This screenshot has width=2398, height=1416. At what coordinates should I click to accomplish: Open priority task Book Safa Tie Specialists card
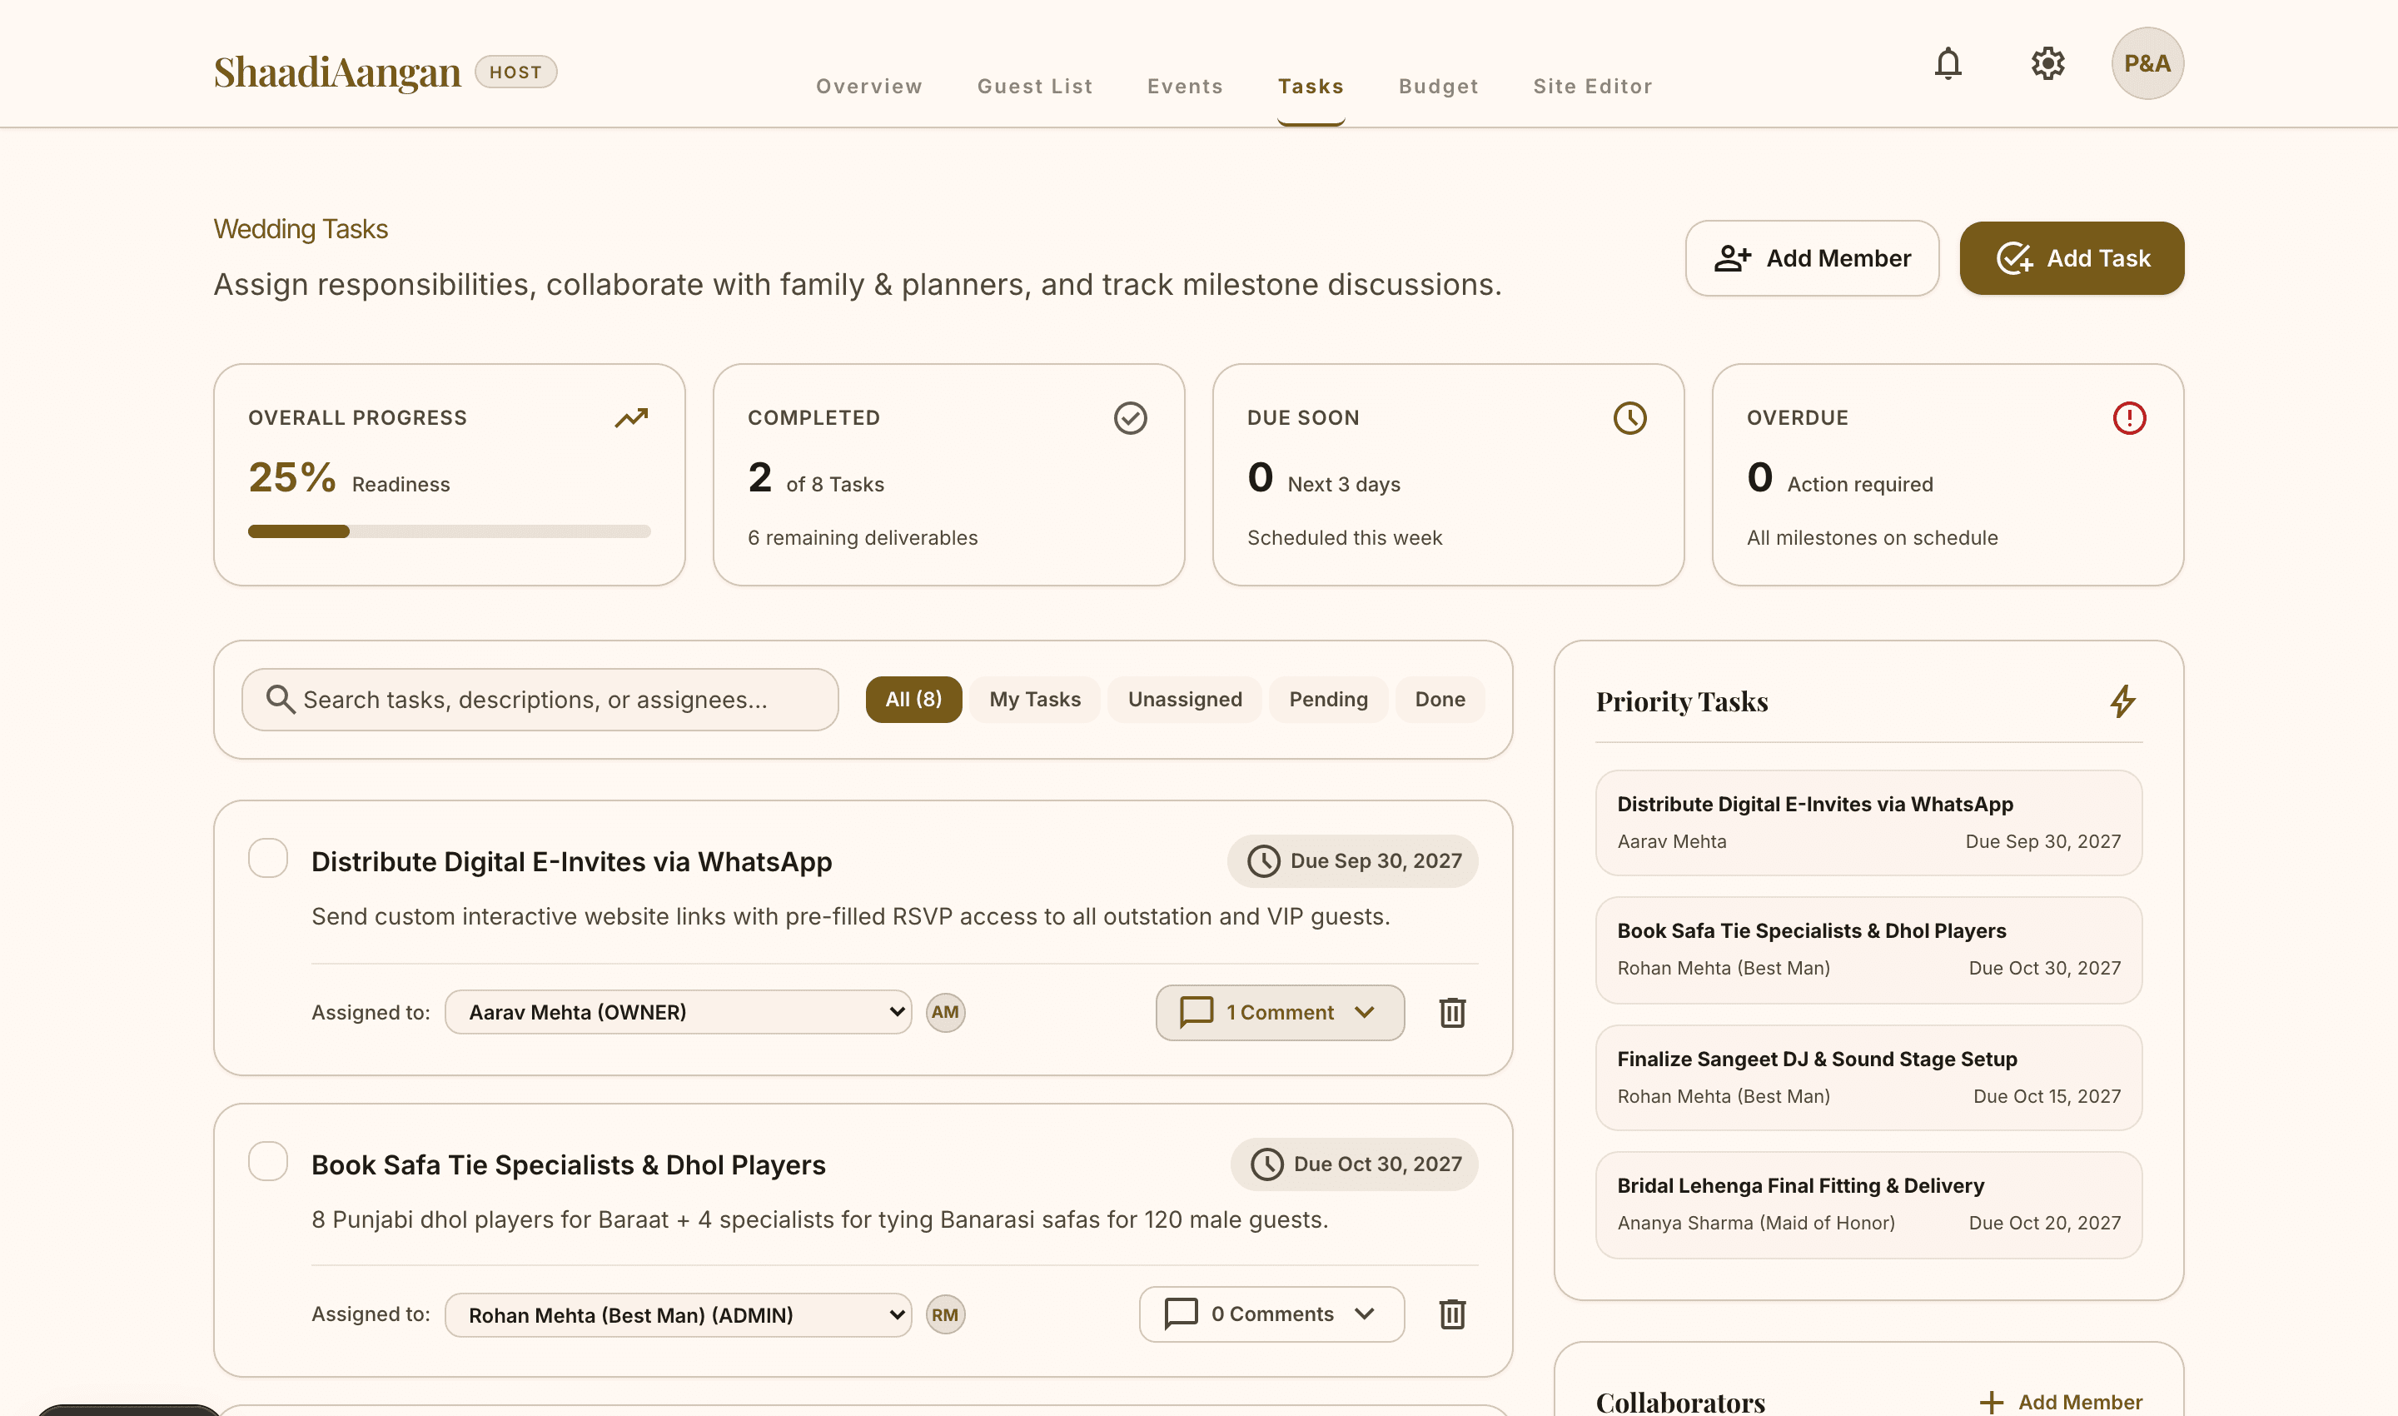[1868, 950]
